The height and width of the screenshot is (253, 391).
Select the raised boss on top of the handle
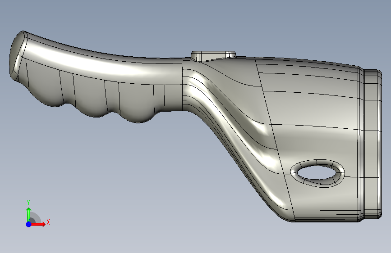coord(213,56)
